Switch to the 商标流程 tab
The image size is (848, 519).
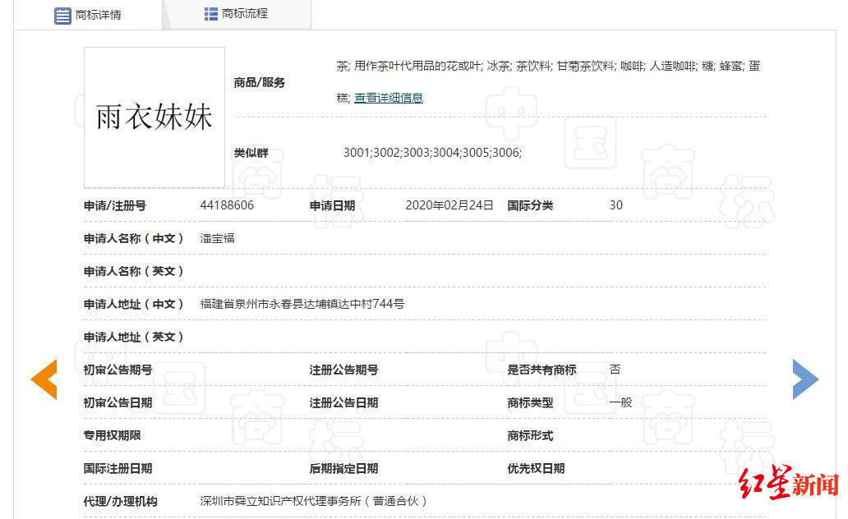click(238, 13)
